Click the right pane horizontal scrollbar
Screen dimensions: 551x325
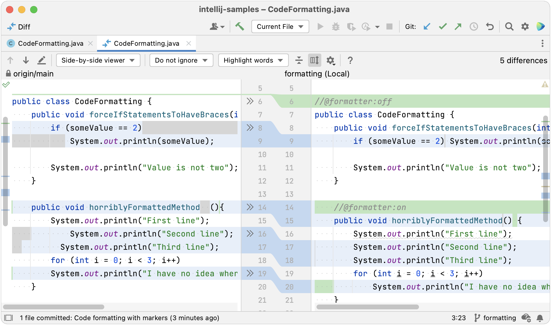(367, 307)
